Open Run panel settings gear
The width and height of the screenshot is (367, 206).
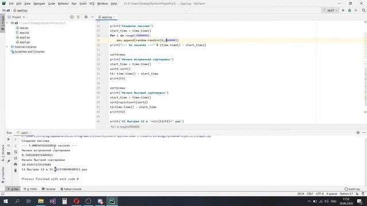358,132
